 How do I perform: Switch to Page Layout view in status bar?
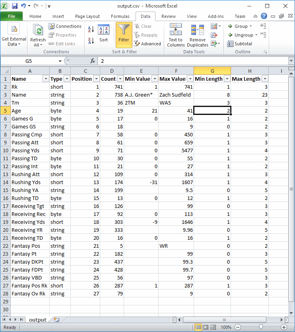206,327
